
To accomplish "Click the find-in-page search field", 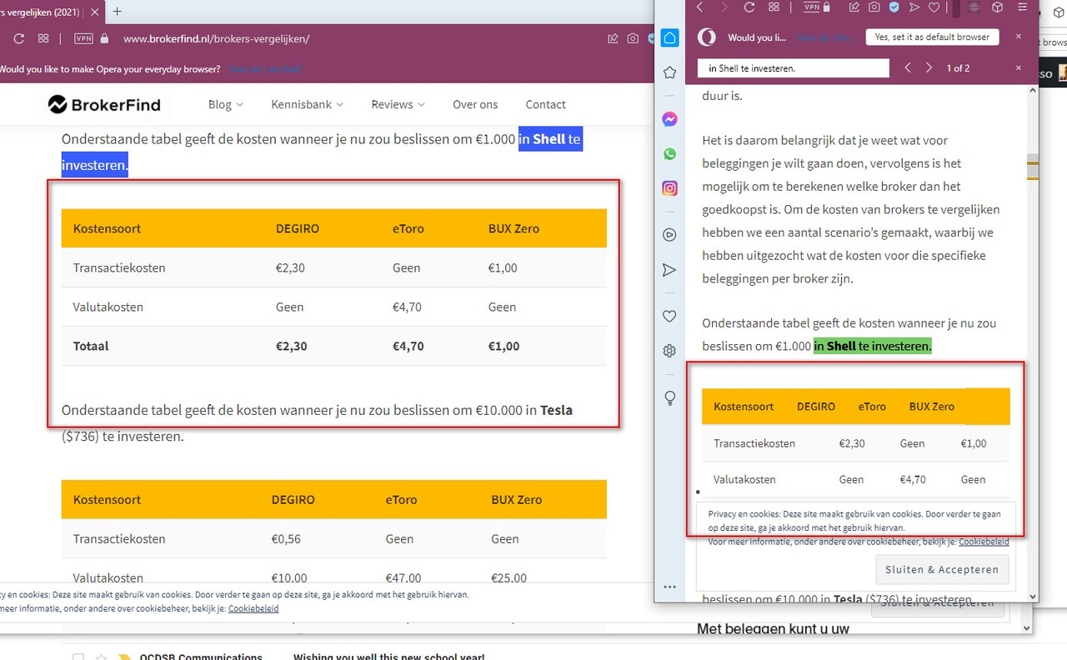I will tap(794, 68).
